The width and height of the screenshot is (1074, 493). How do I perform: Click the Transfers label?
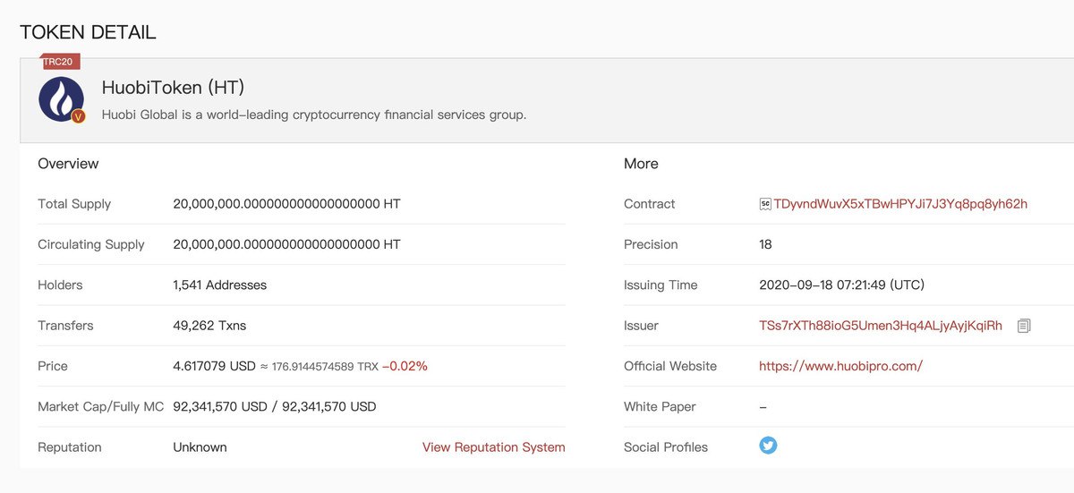click(x=65, y=326)
